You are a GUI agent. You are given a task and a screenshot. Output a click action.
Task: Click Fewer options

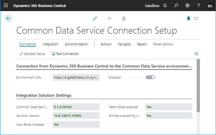pos(163,44)
